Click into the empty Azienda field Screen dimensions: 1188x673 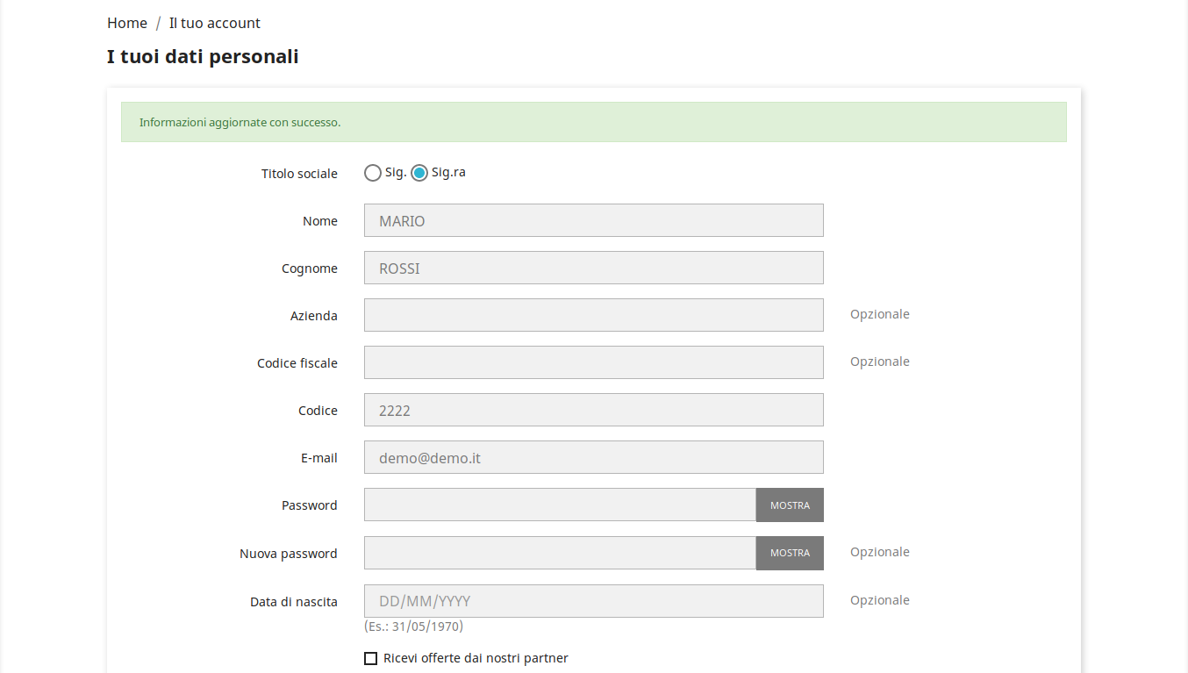click(594, 315)
